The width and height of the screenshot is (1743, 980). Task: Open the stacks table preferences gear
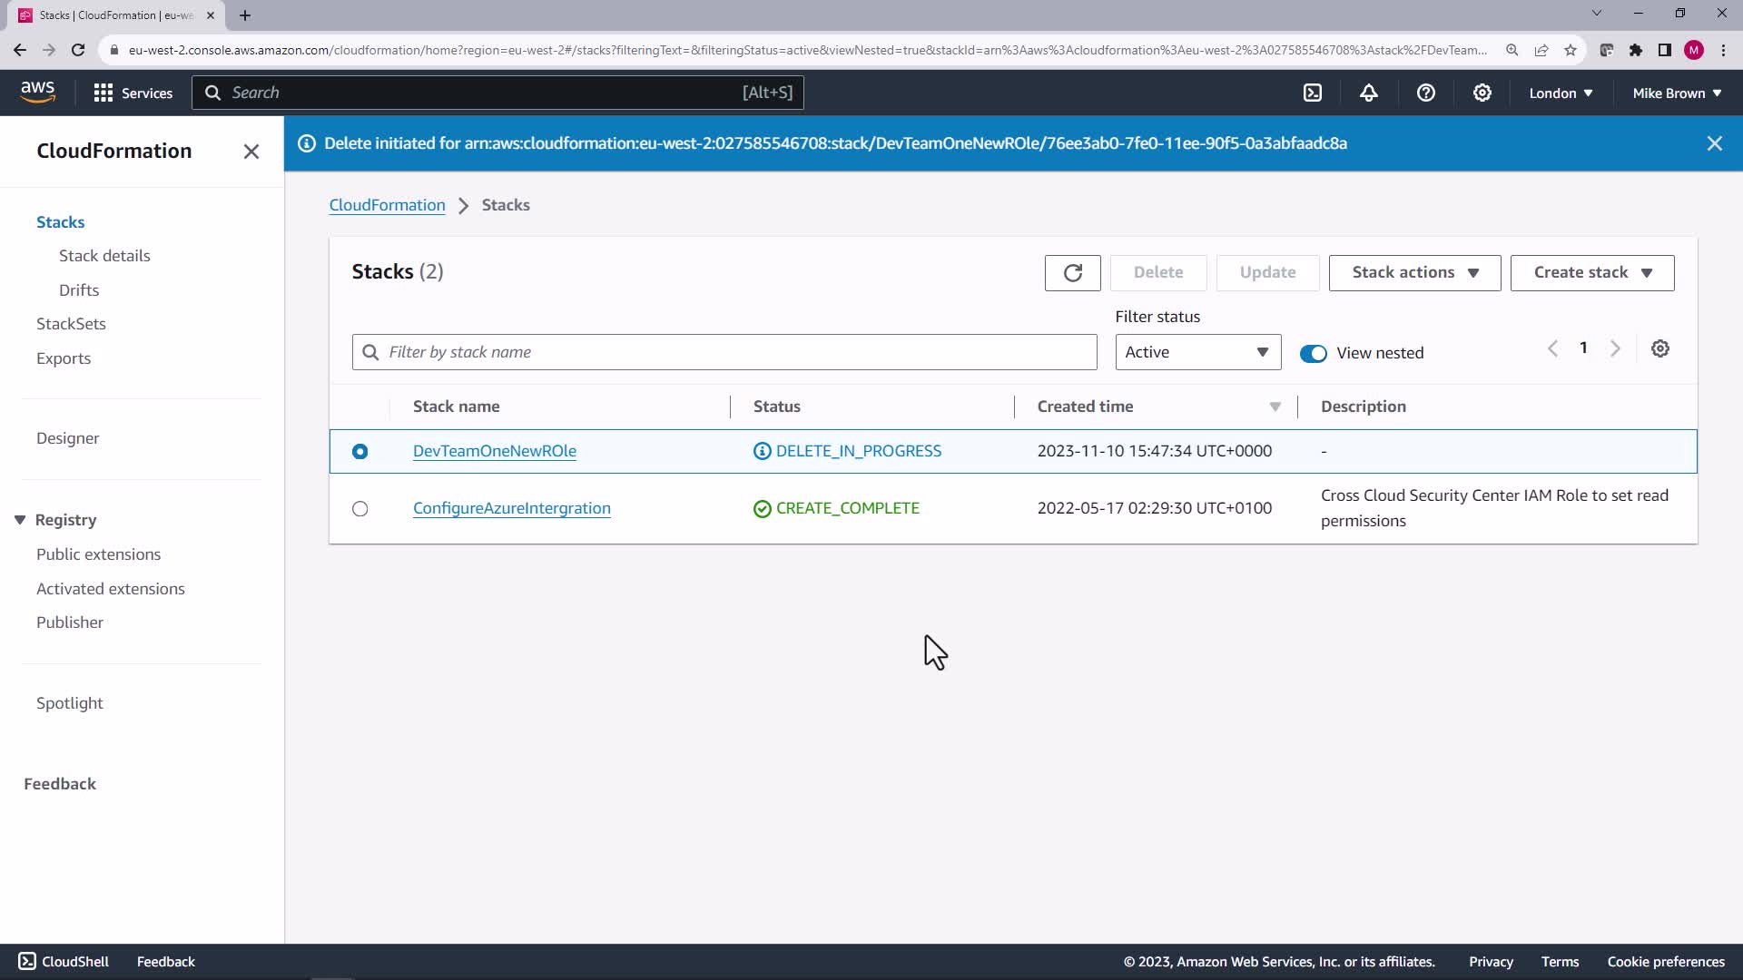click(x=1659, y=349)
